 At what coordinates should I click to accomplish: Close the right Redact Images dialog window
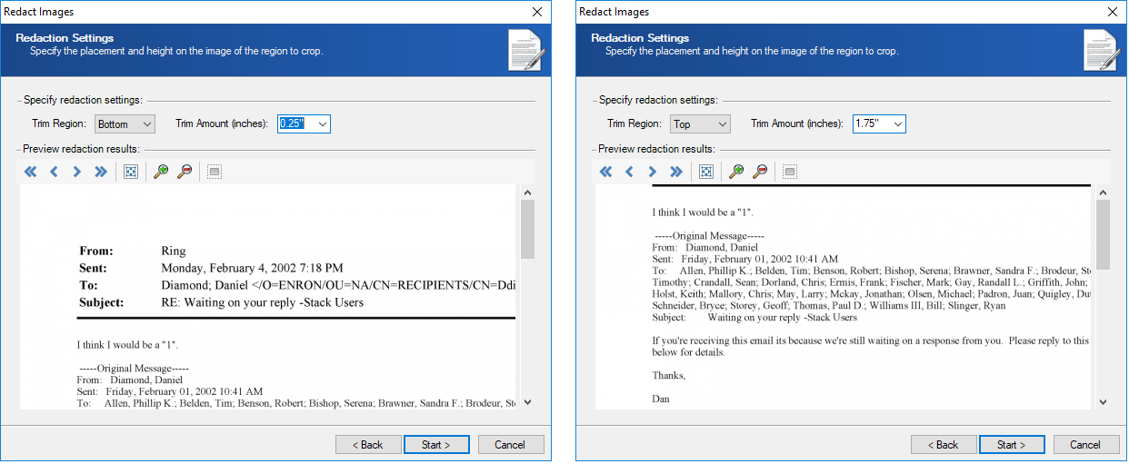[1113, 12]
